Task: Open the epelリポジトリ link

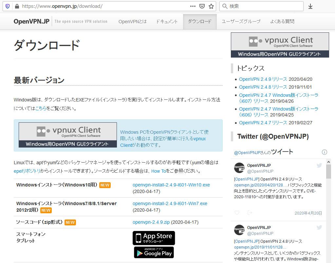Action: click(x=27, y=171)
